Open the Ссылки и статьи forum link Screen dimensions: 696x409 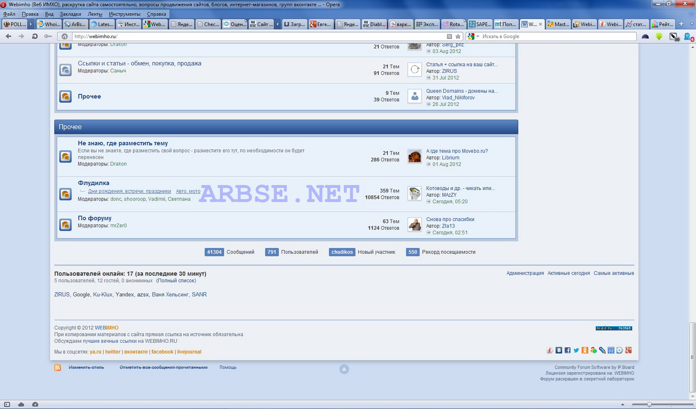140,63
